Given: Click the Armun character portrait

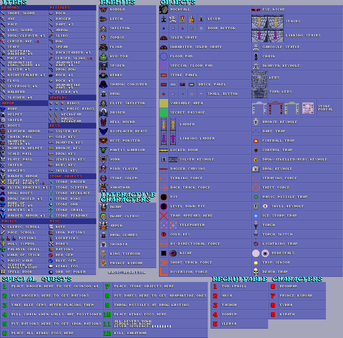Looking at the screenshot, I should click(x=103, y=226).
